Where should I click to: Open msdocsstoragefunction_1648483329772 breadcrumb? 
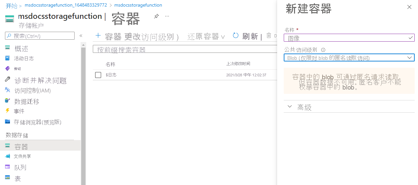point(66,5)
